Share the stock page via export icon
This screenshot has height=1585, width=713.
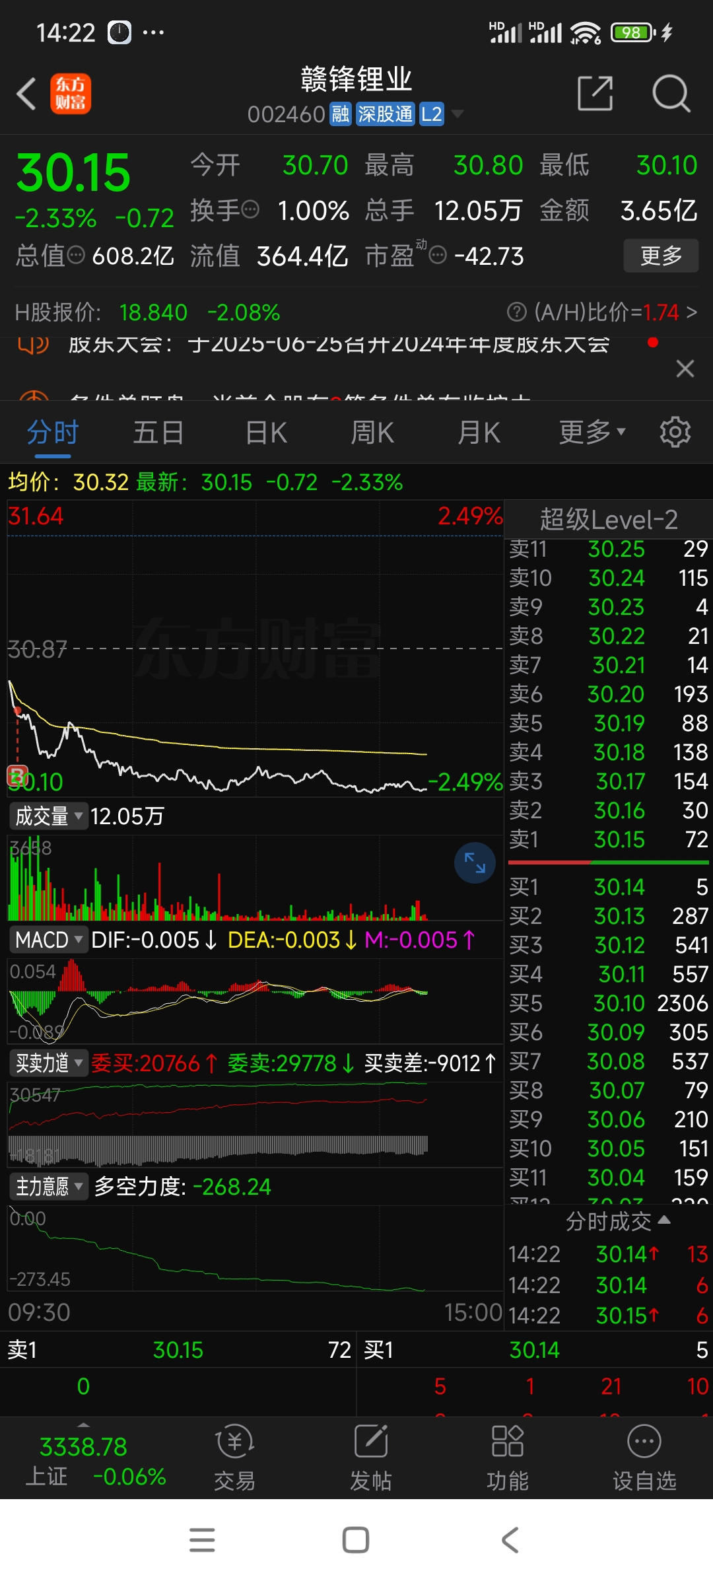(x=595, y=93)
